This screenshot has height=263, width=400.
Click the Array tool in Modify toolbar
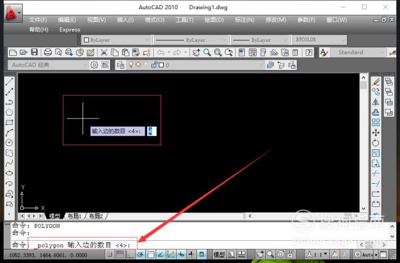click(376, 122)
